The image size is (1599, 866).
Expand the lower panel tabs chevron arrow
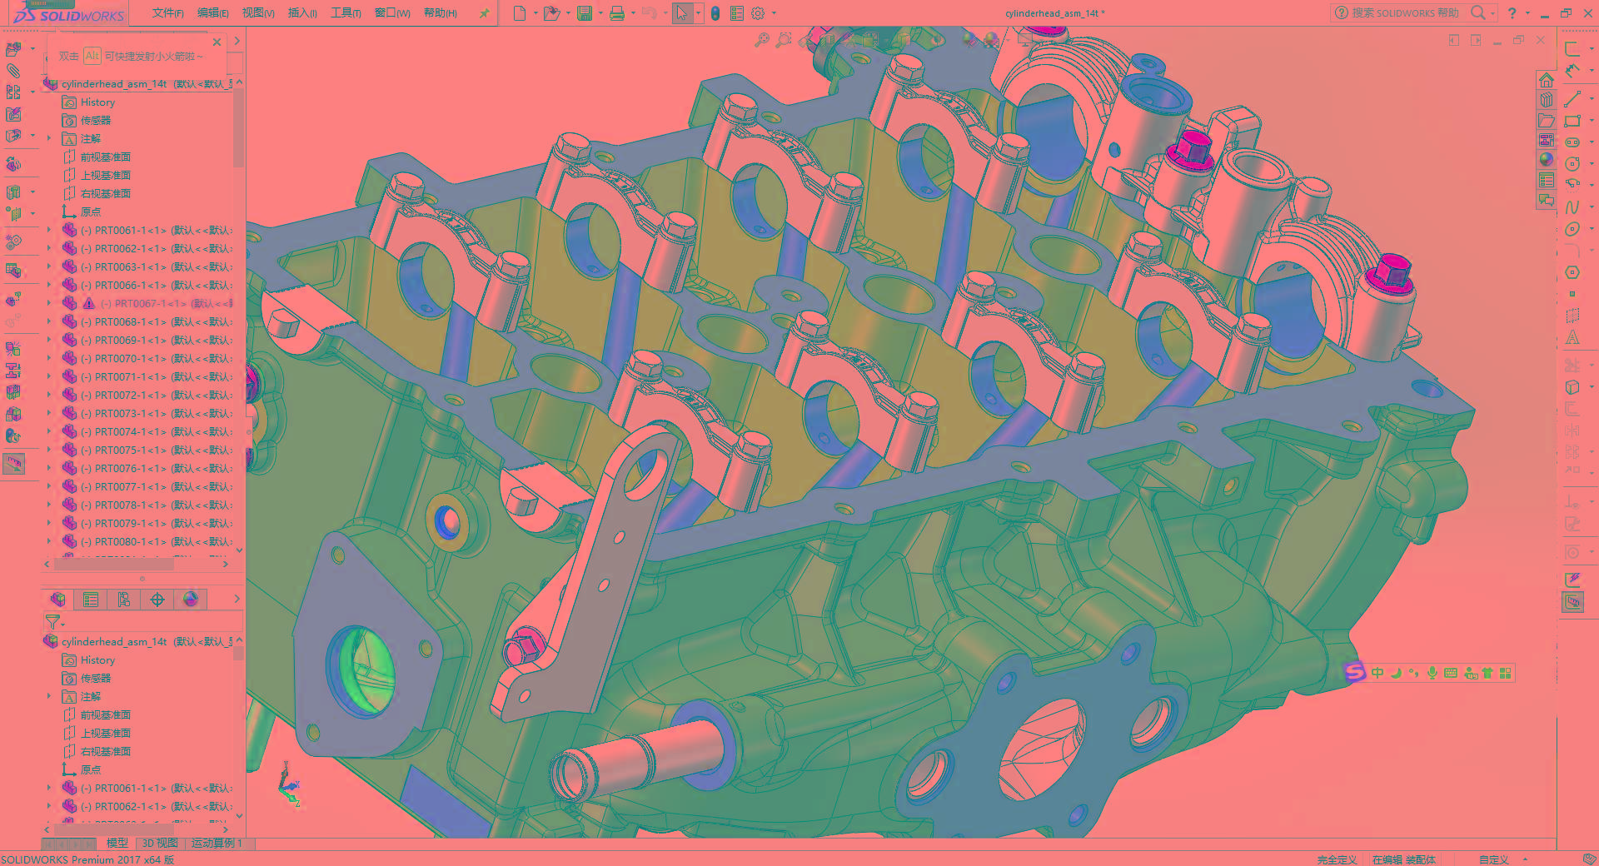click(x=237, y=599)
